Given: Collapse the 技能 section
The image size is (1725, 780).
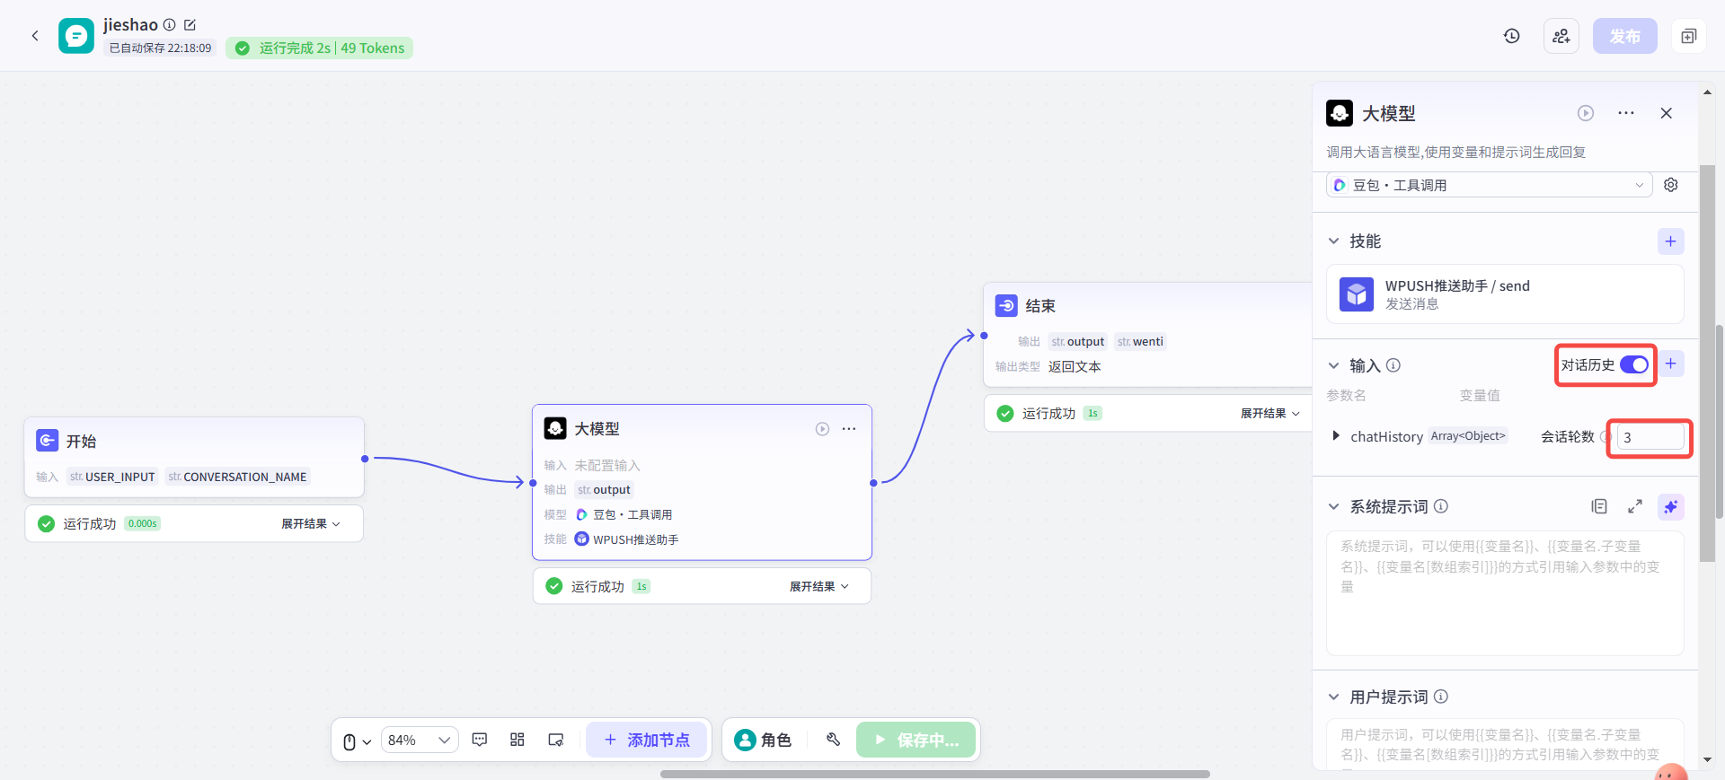Looking at the screenshot, I should coord(1334,241).
